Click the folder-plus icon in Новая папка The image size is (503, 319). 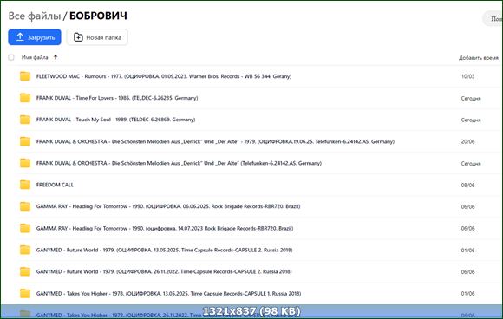tap(78, 37)
